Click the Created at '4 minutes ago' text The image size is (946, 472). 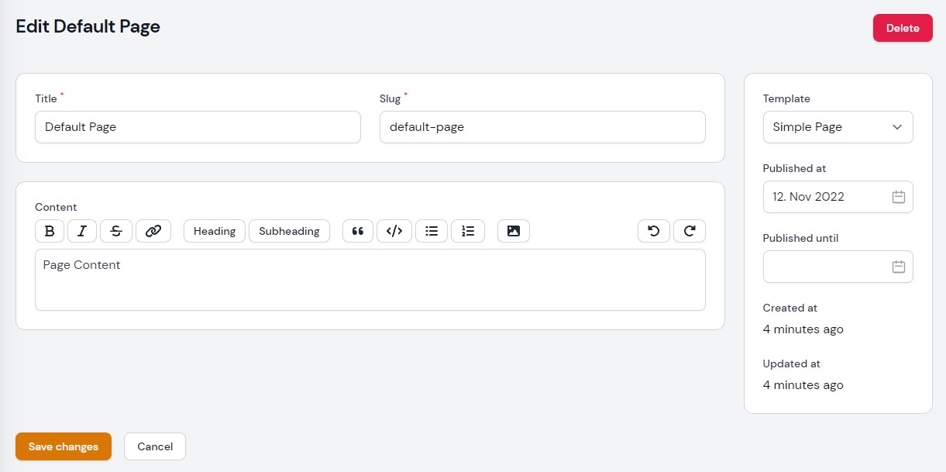(803, 329)
